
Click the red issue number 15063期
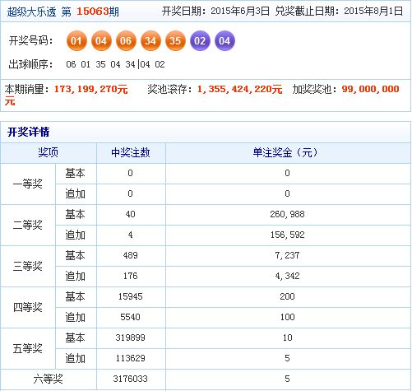coord(98,12)
